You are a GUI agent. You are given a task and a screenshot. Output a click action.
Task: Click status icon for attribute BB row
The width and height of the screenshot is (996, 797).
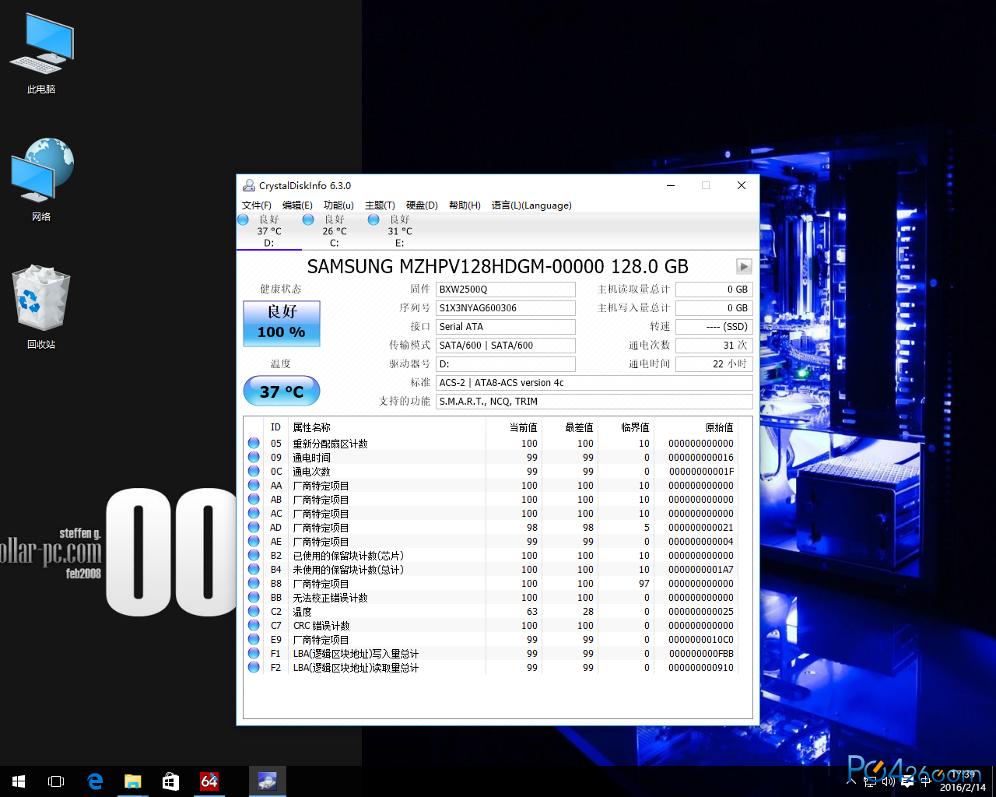(x=254, y=597)
